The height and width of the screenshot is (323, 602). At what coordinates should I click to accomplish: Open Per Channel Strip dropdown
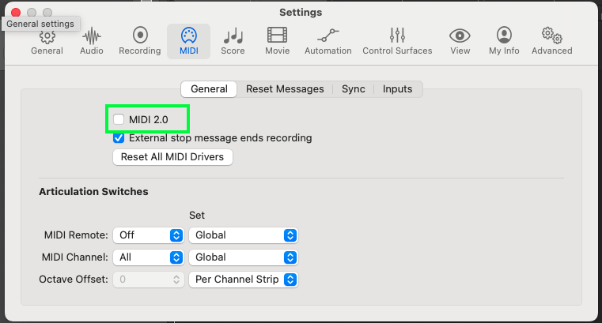click(x=244, y=280)
